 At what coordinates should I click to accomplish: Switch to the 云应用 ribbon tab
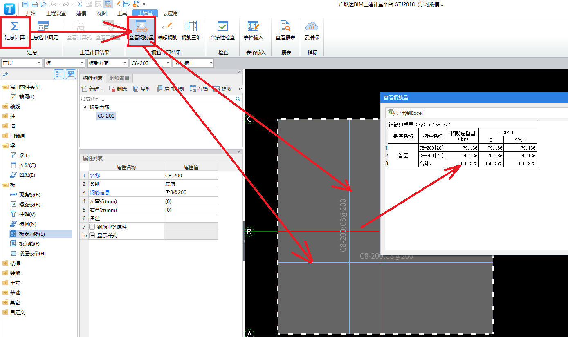171,13
